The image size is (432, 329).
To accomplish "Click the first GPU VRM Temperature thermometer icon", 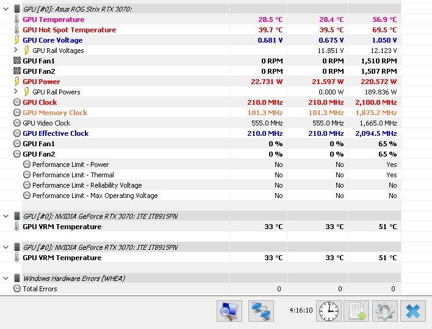I will click(17, 227).
